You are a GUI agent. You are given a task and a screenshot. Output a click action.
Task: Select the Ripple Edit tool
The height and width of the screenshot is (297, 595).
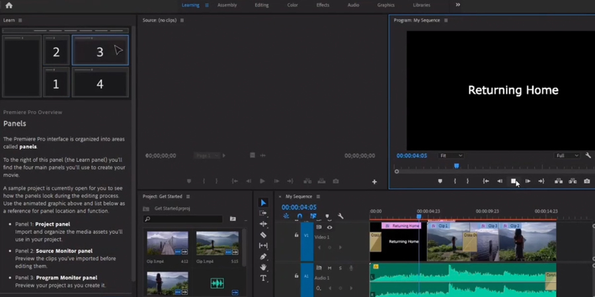[x=263, y=224]
